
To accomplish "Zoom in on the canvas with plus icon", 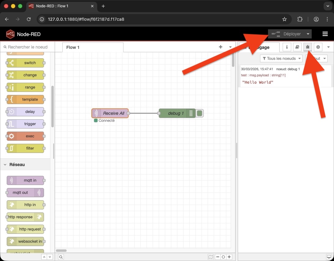I will coord(229,257).
